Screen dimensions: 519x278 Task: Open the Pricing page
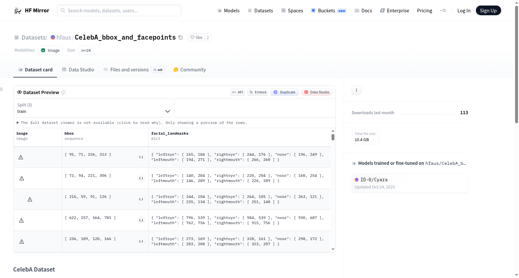click(425, 11)
